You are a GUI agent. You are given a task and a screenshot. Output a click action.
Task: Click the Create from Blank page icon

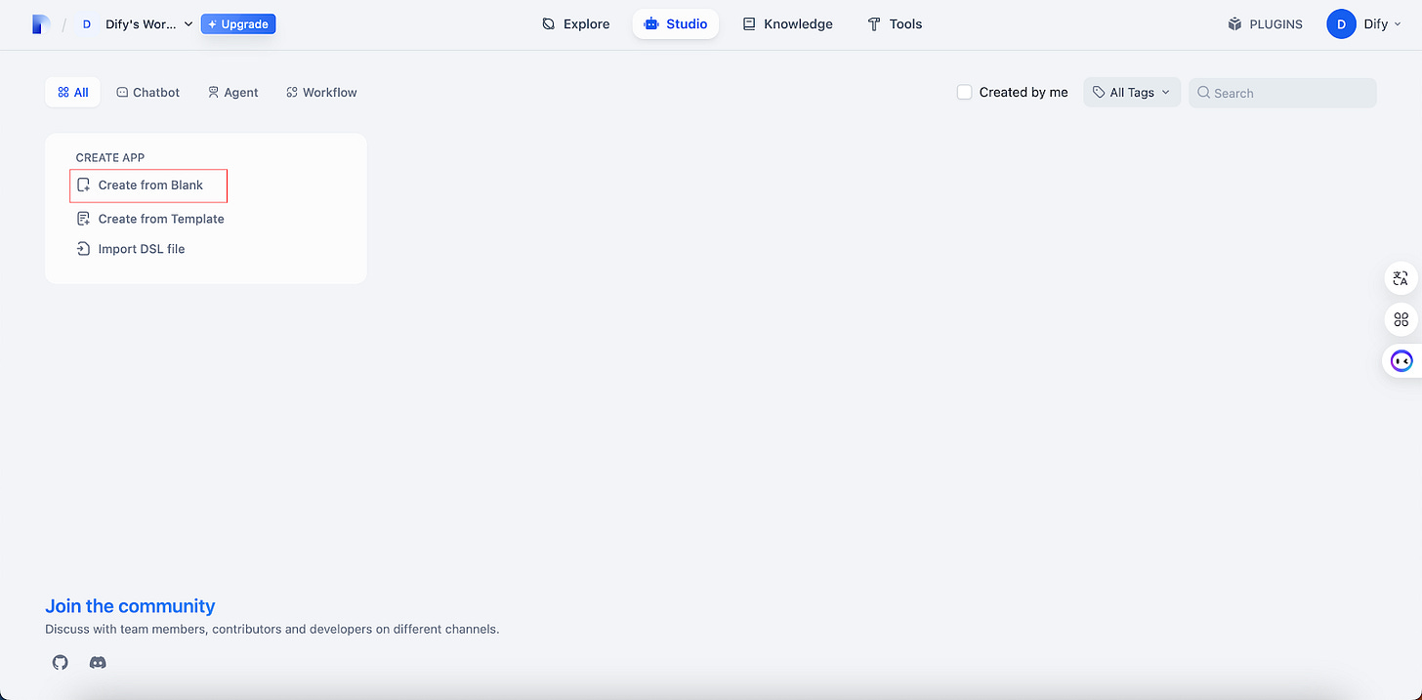[x=84, y=185]
